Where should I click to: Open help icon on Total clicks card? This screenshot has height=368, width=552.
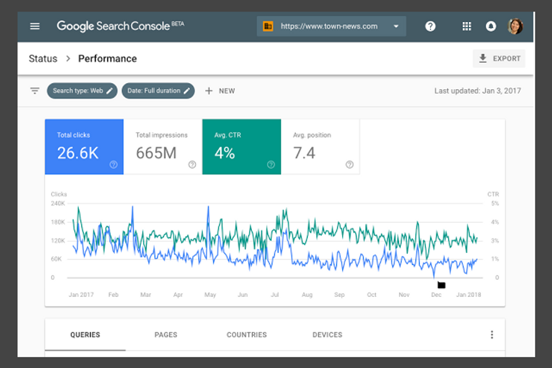coord(114,165)
